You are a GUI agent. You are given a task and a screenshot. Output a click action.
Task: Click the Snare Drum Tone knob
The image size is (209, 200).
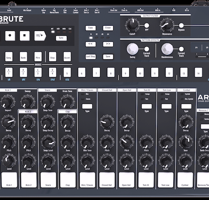point(67,101)
